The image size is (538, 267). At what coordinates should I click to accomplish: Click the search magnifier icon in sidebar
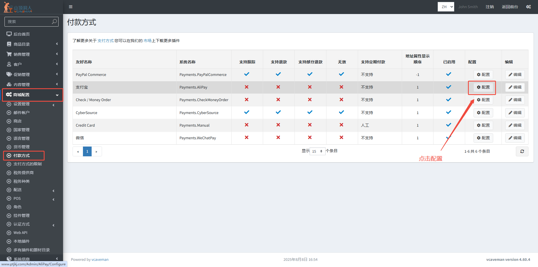tap(54, 22)
